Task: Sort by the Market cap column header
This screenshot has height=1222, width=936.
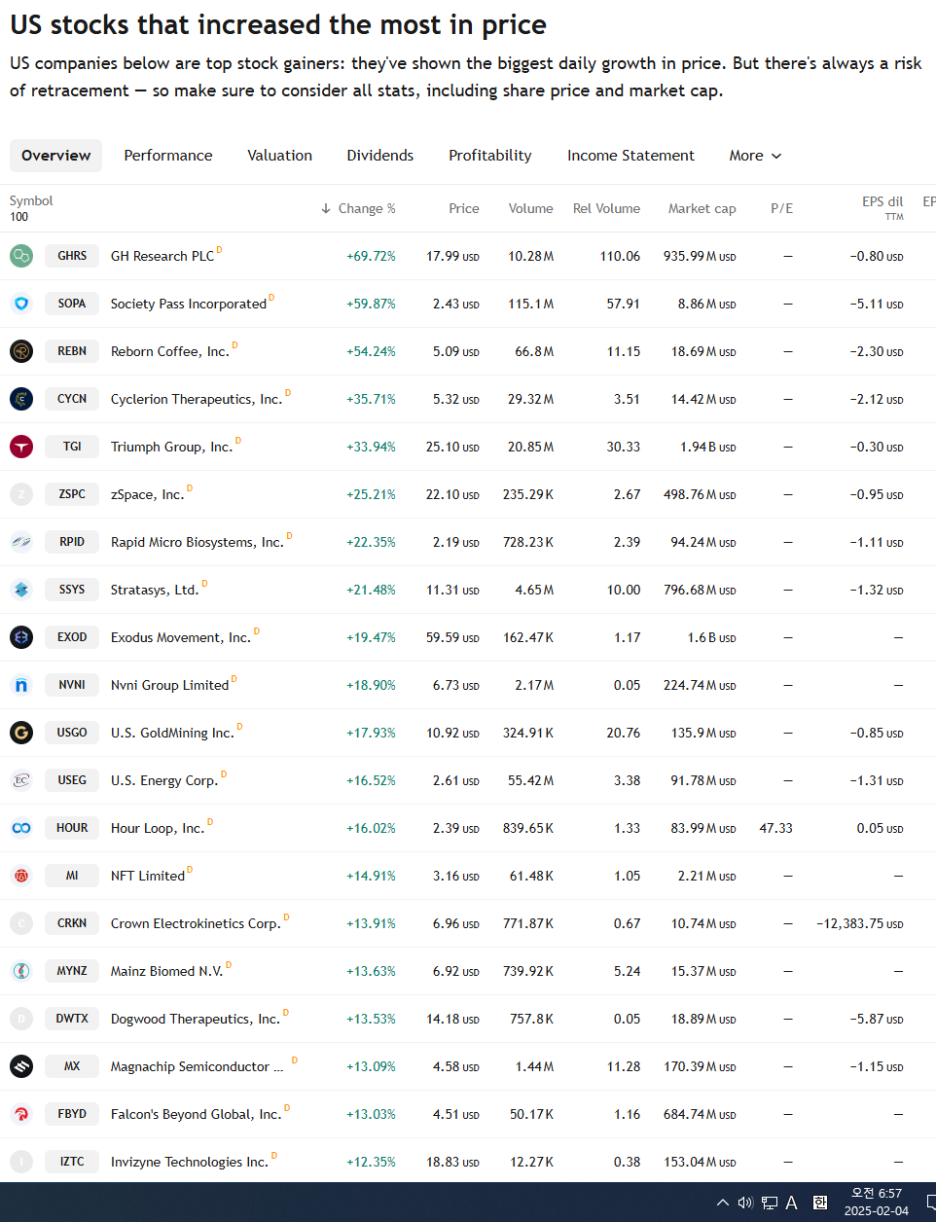Action: (702, 208)
